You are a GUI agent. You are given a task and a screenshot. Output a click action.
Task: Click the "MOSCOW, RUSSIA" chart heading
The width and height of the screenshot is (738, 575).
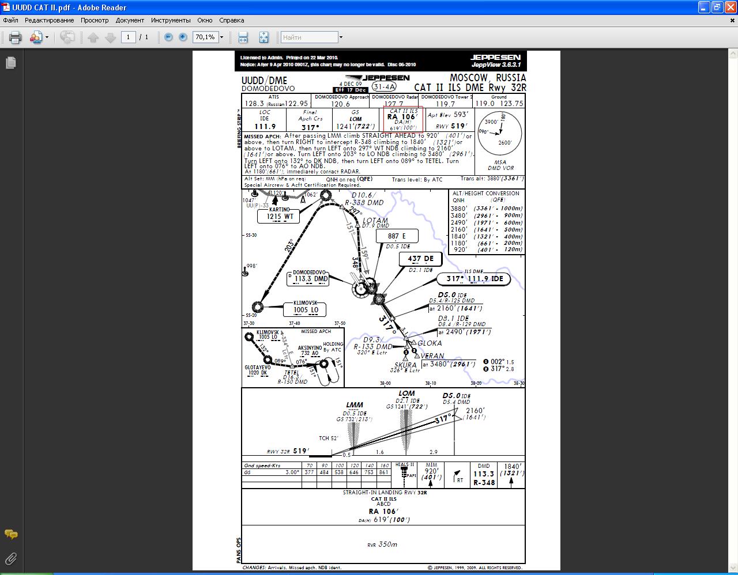pos(488,78)
